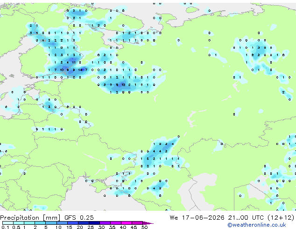Screen dimensions: 296x229
Task: Click the map precipitation value '11'
Action: (74, 63)
